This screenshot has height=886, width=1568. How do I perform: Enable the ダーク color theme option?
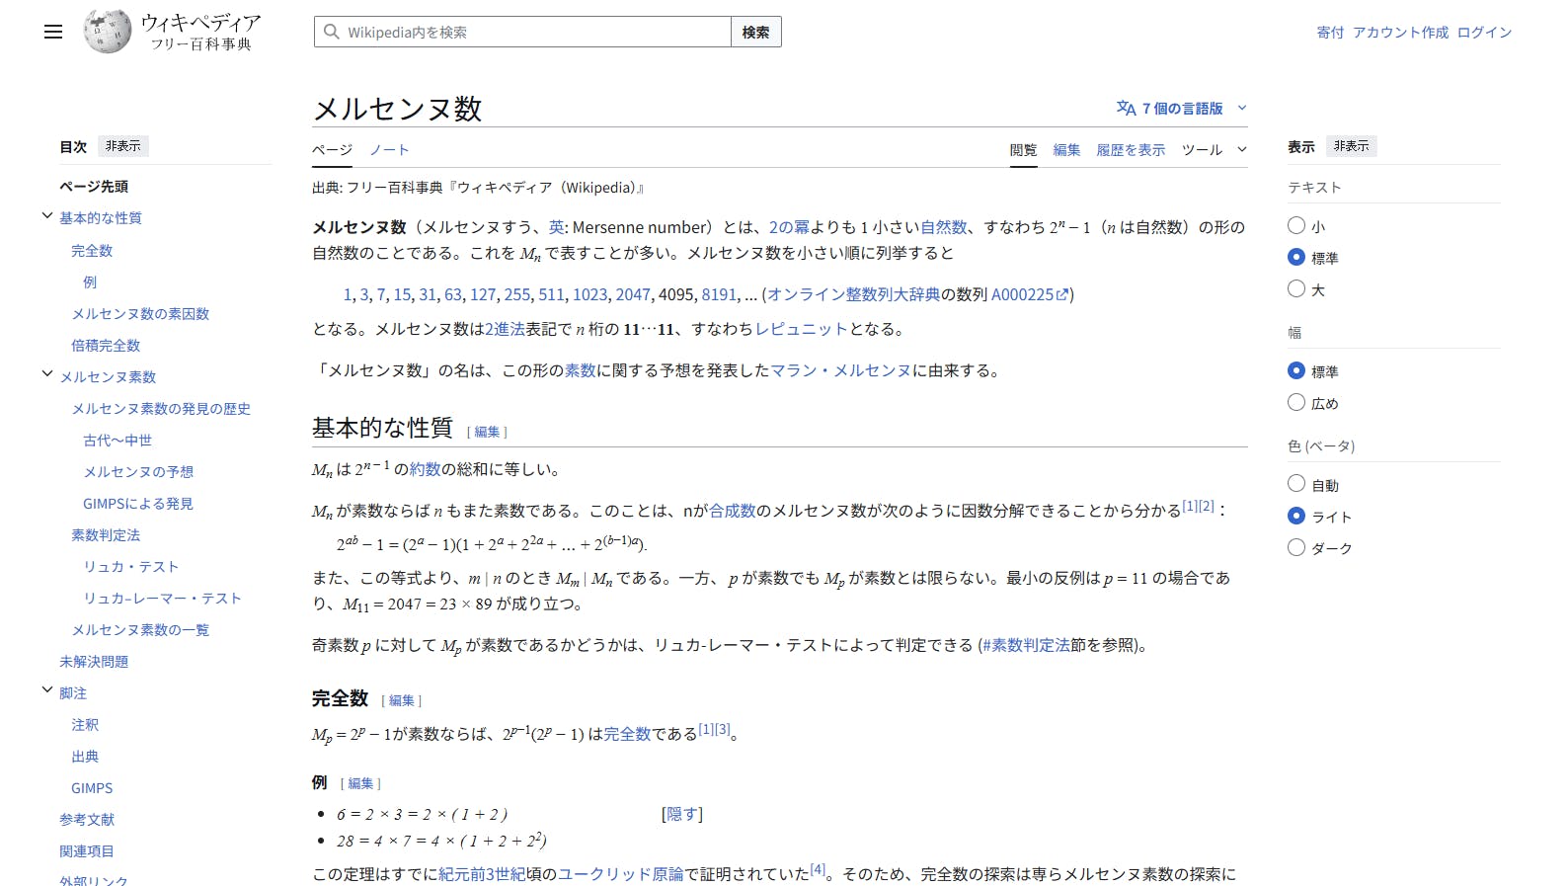1296,547
